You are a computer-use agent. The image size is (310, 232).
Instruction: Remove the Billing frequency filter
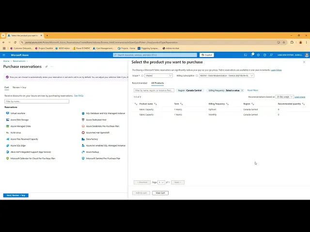[242, 90]
